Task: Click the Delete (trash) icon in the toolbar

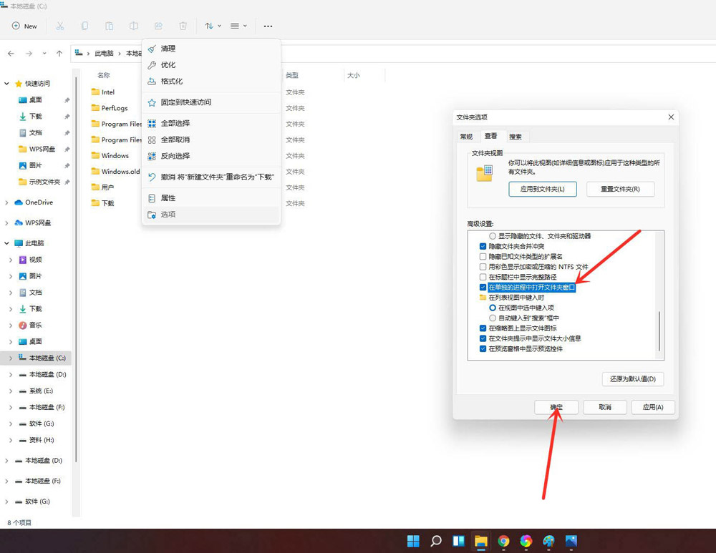Action: click(x=184, y=26)
